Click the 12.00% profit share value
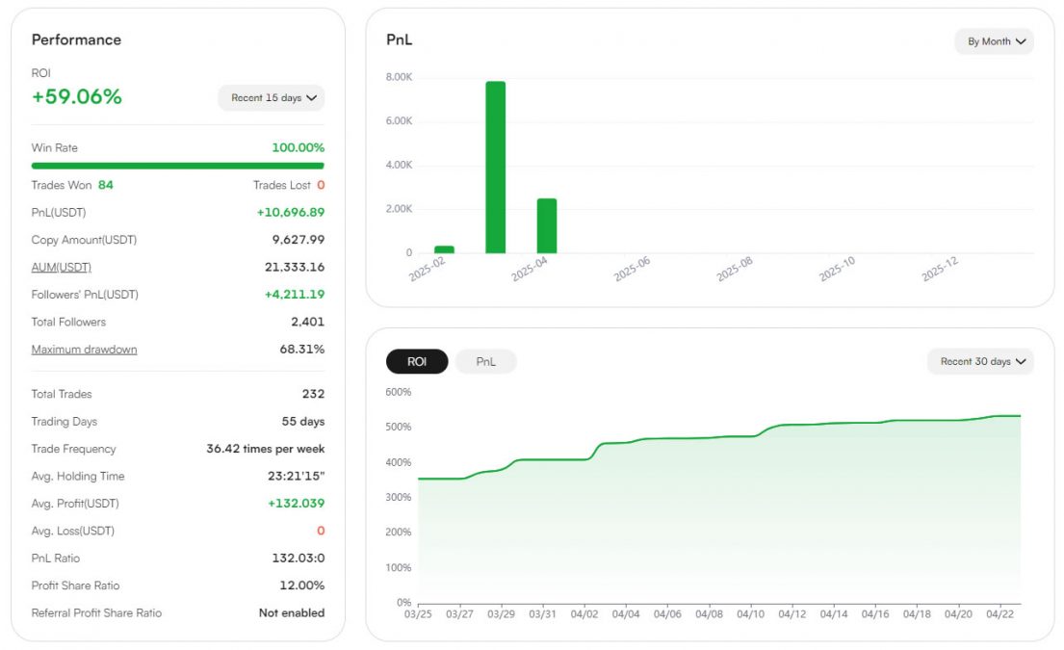Viewport: 1064px width, 650px height. [302, 585]
